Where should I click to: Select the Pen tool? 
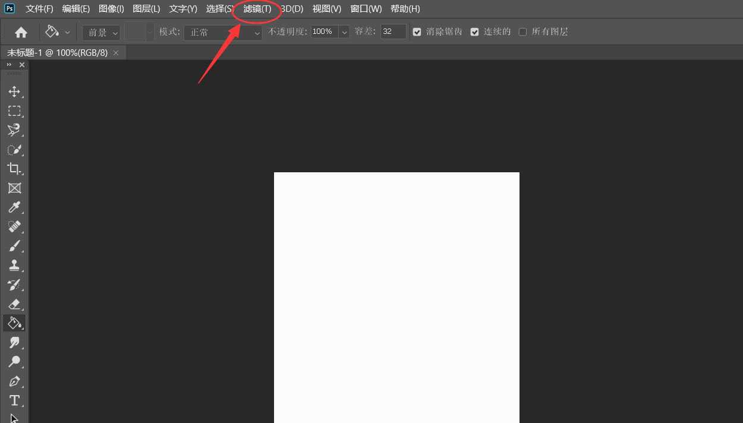pos(14,381)
